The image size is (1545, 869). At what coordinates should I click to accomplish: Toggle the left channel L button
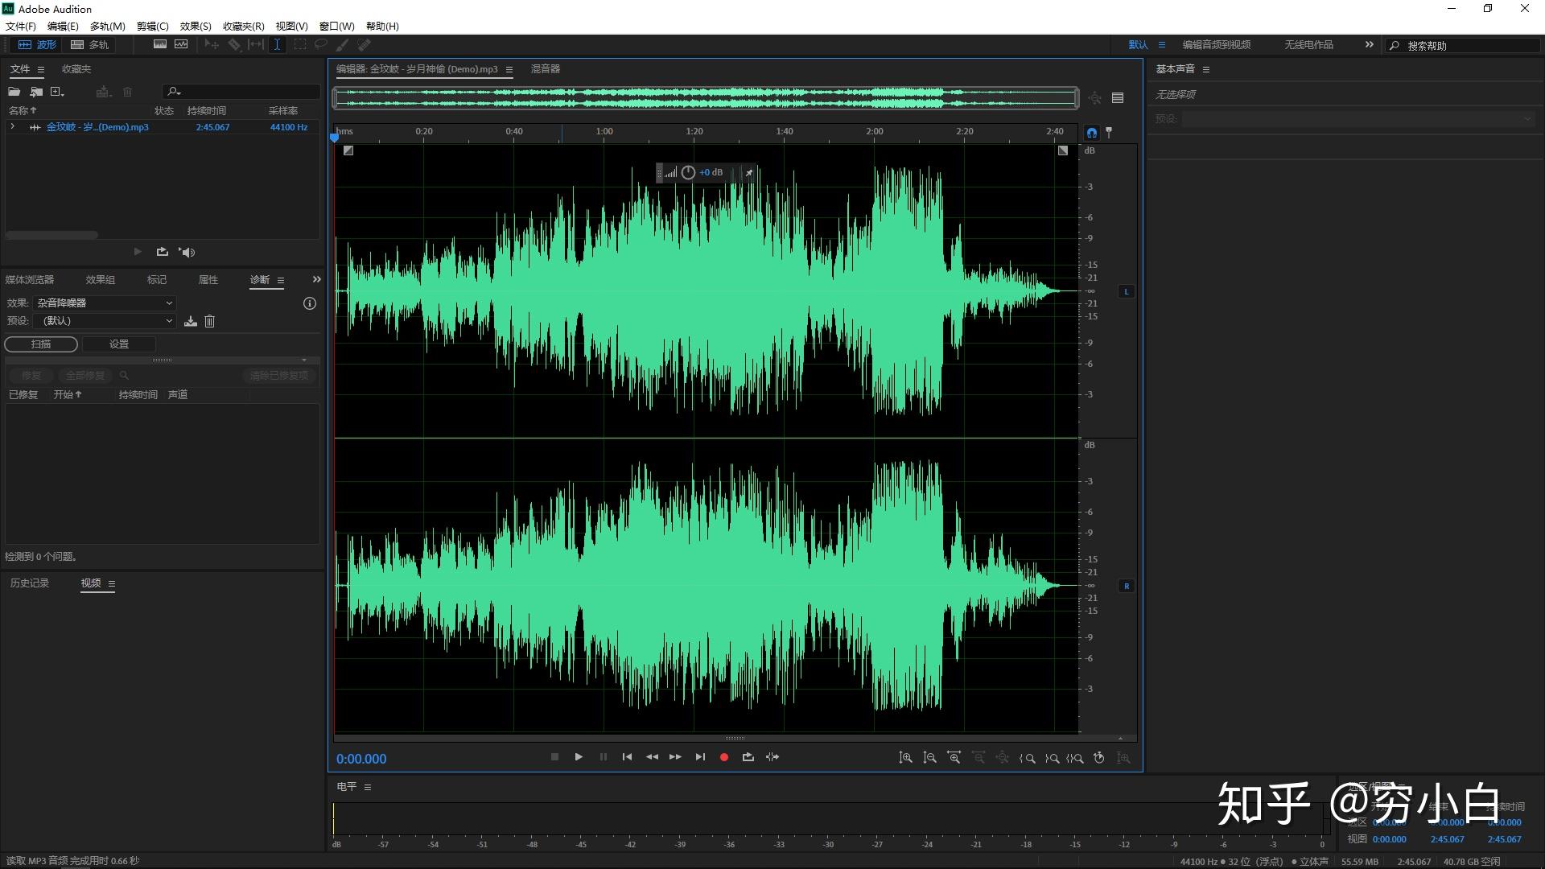point(1127,291)
